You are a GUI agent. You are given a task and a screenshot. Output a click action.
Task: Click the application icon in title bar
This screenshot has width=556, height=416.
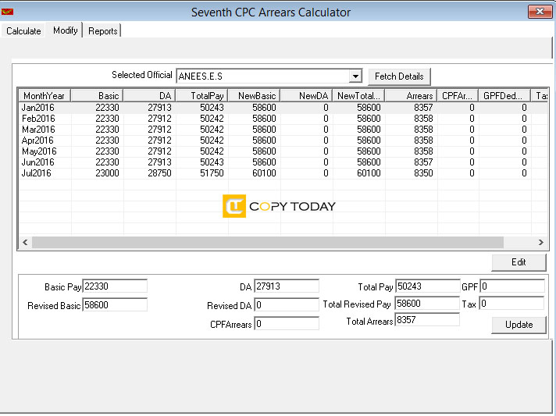tap(7, 12)
